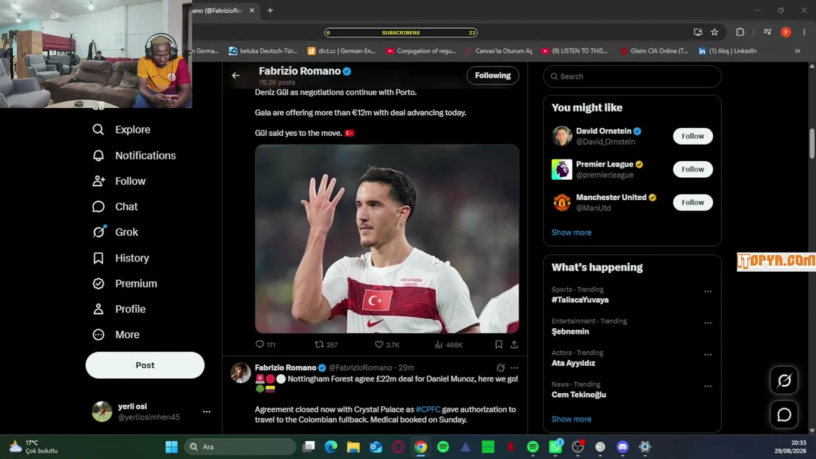Open the Chrome extensions puzzle icon
The width and height of the screenshot is (816, 459).
click(740, 32)
